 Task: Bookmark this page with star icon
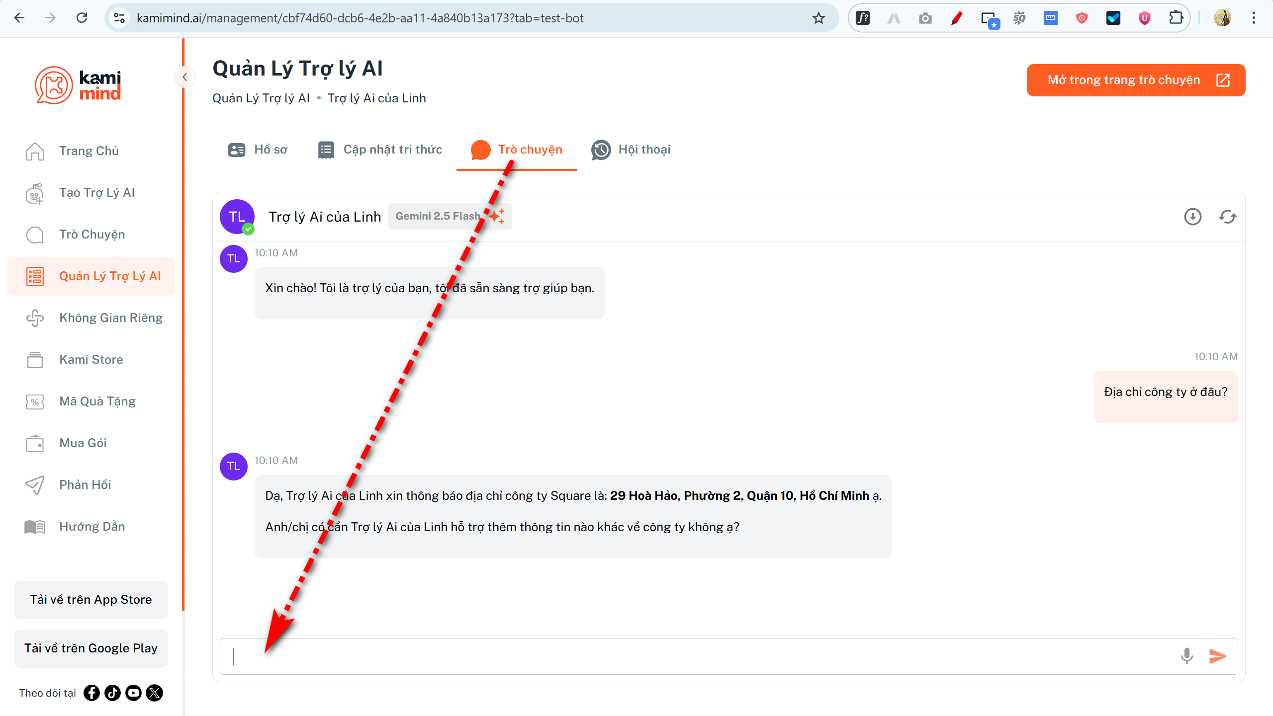pyautogui.click(x=818, y=18)
